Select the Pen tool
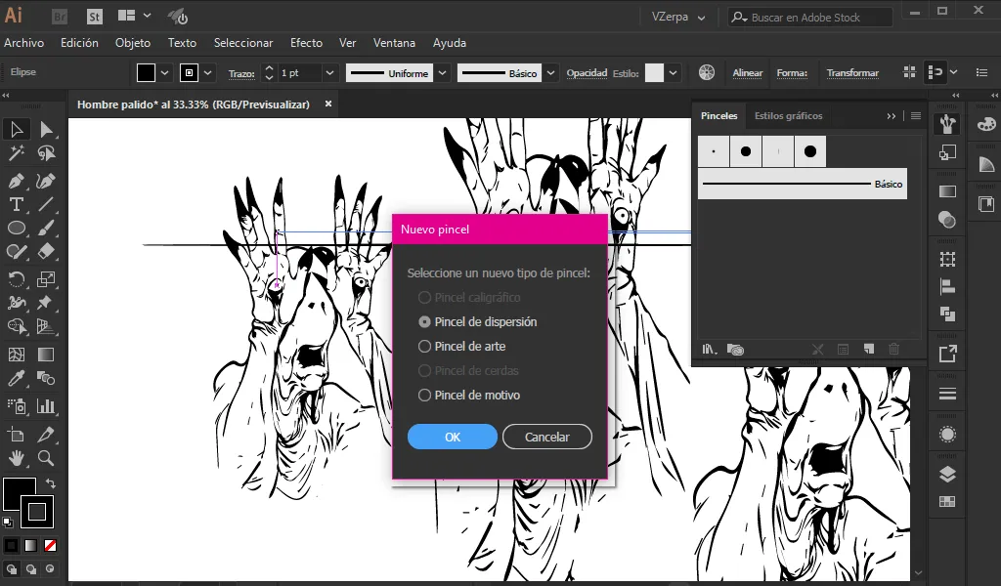Image resolution: width=1001 pixels, height=586 pixels. (16, 181)
